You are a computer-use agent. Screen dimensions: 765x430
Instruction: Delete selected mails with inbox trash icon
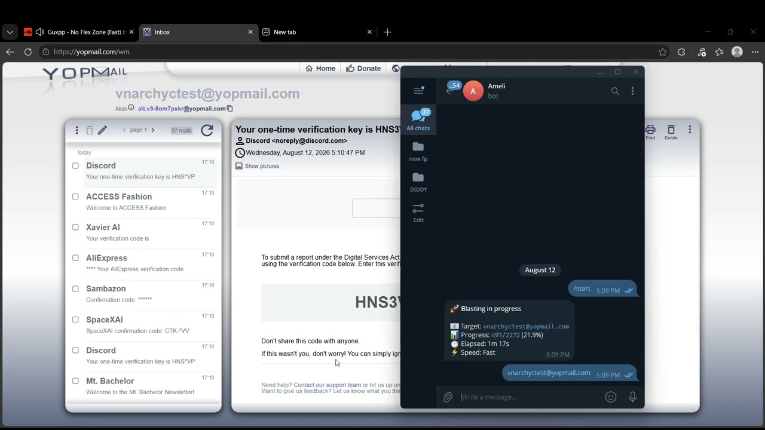click(x=90, y=130)
